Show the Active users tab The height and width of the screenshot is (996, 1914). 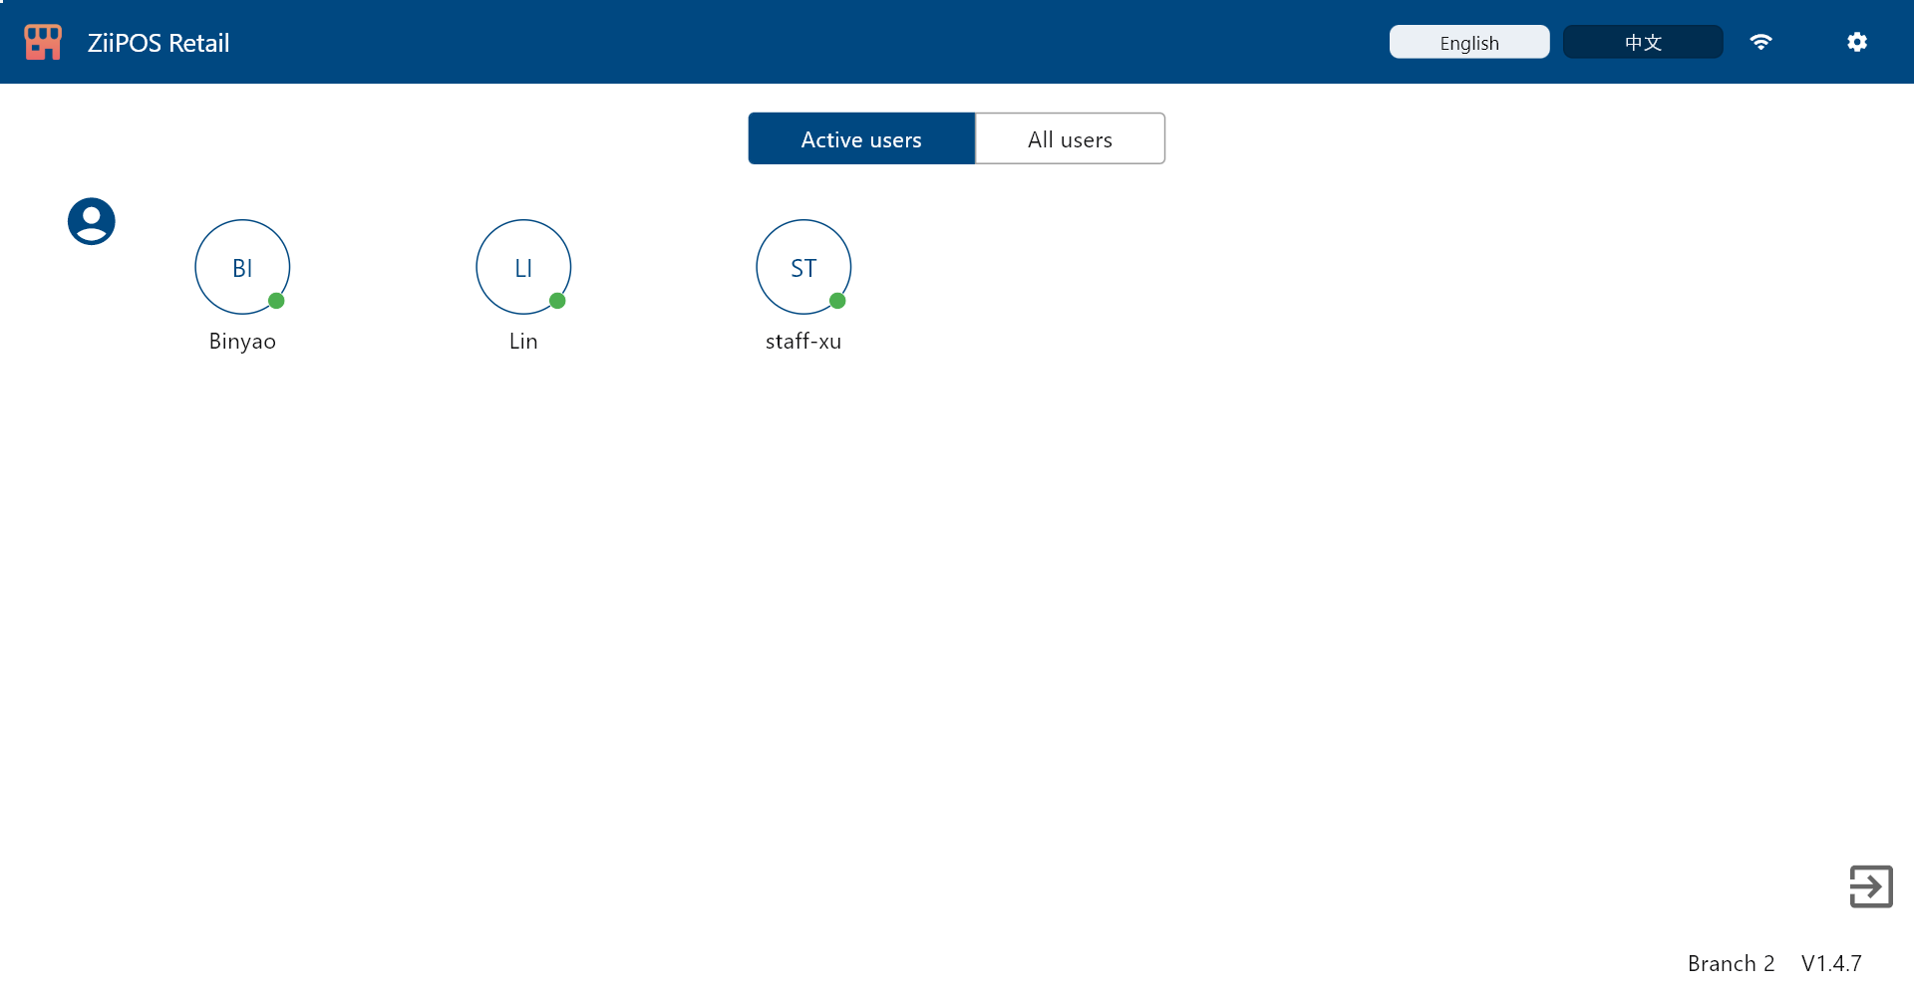pyautogui.click(x=861, y=138)
